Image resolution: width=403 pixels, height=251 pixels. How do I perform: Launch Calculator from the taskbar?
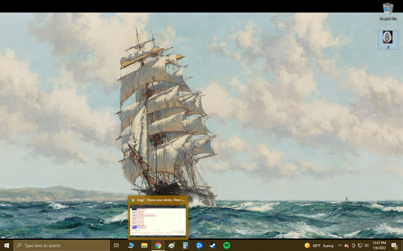(x=185, y=245)
